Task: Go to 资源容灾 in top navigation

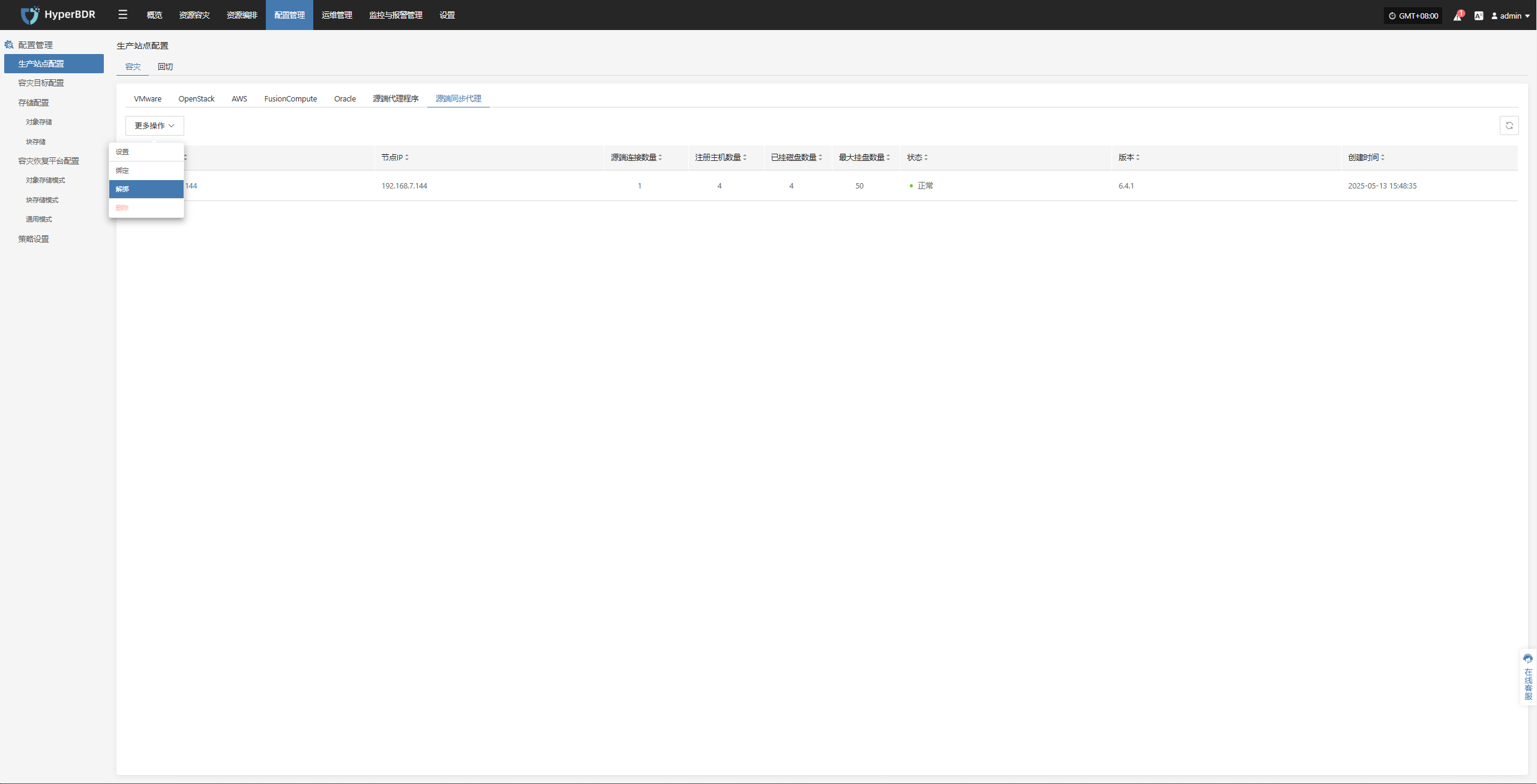Action: pos(194,15)
